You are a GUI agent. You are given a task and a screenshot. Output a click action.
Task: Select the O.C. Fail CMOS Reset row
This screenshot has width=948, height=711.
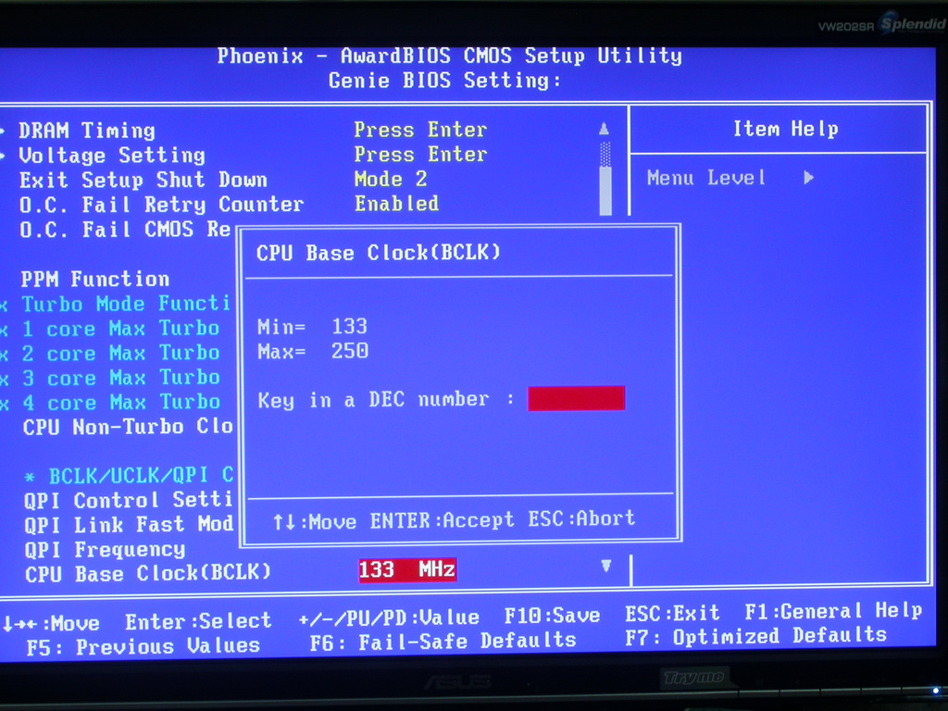click(x=125, y=230)
